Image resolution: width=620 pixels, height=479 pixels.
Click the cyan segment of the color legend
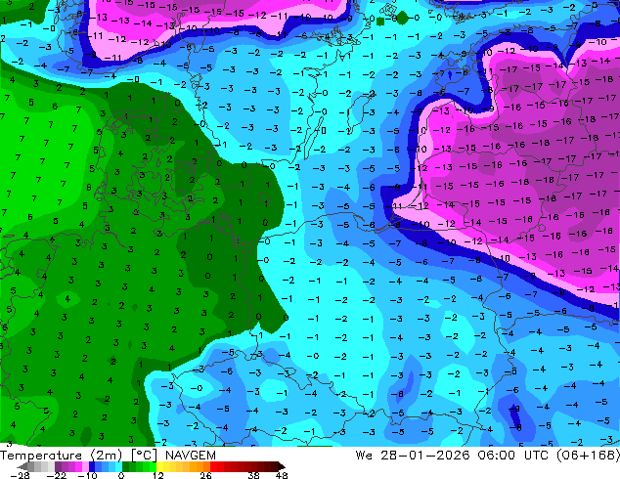[118, 466]
